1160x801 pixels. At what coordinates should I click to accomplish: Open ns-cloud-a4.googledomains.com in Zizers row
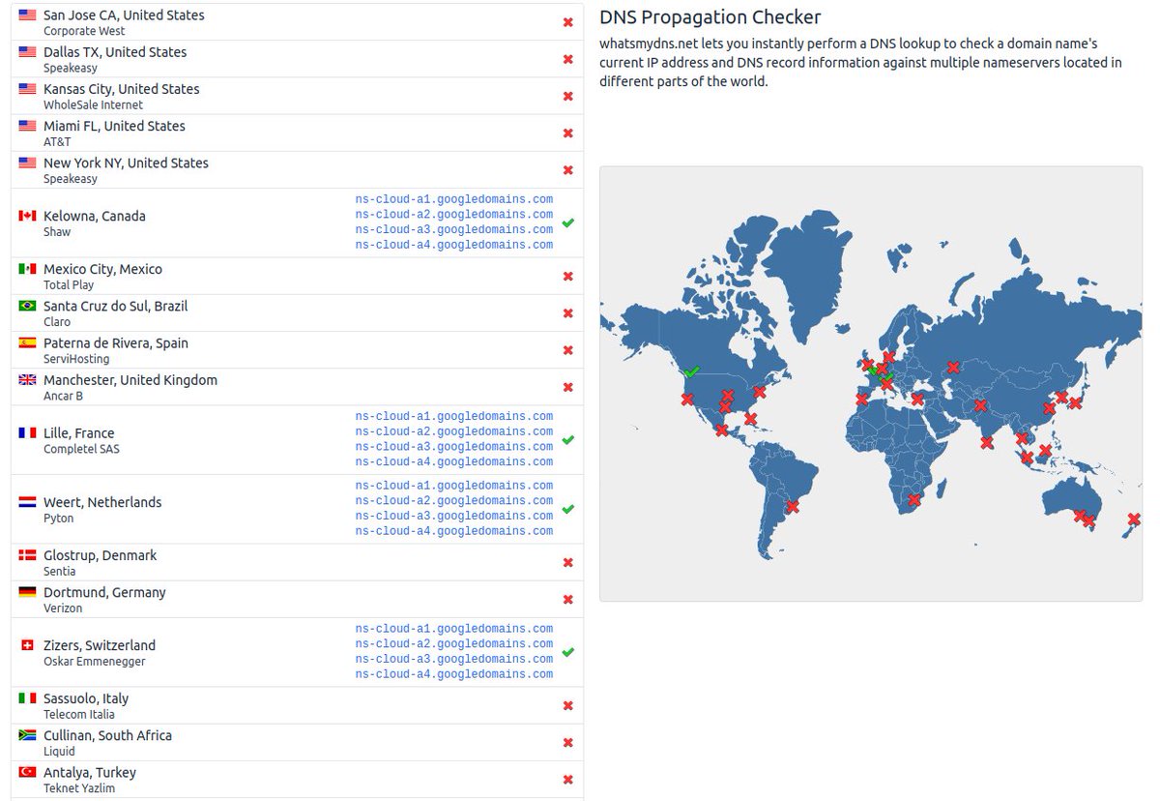pos(454,675)
